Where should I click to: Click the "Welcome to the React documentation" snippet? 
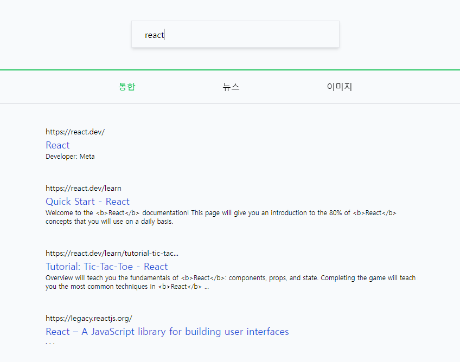(221, 217)
